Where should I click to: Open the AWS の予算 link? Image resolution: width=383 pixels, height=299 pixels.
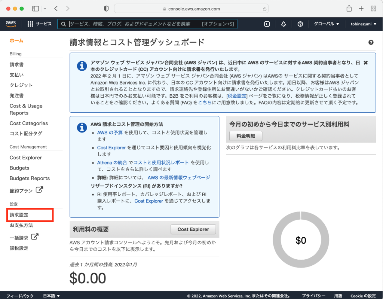(110, 132)
